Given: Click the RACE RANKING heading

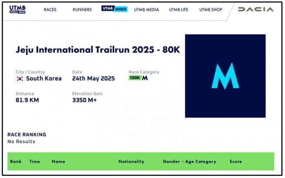Looking at the screenshot, I should 27,134.
